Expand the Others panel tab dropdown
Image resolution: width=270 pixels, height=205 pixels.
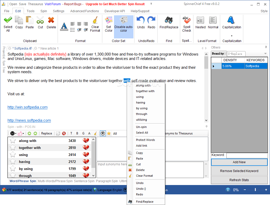click(x=265, y=54)
